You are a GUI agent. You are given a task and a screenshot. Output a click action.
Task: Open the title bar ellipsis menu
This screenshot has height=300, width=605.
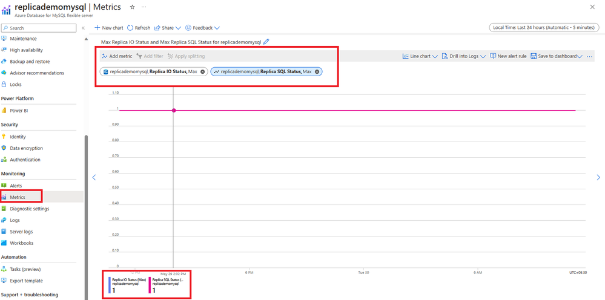tap(144, 7)
